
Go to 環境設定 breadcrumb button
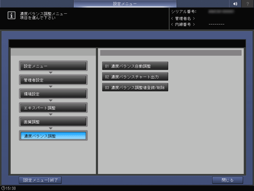53,94
